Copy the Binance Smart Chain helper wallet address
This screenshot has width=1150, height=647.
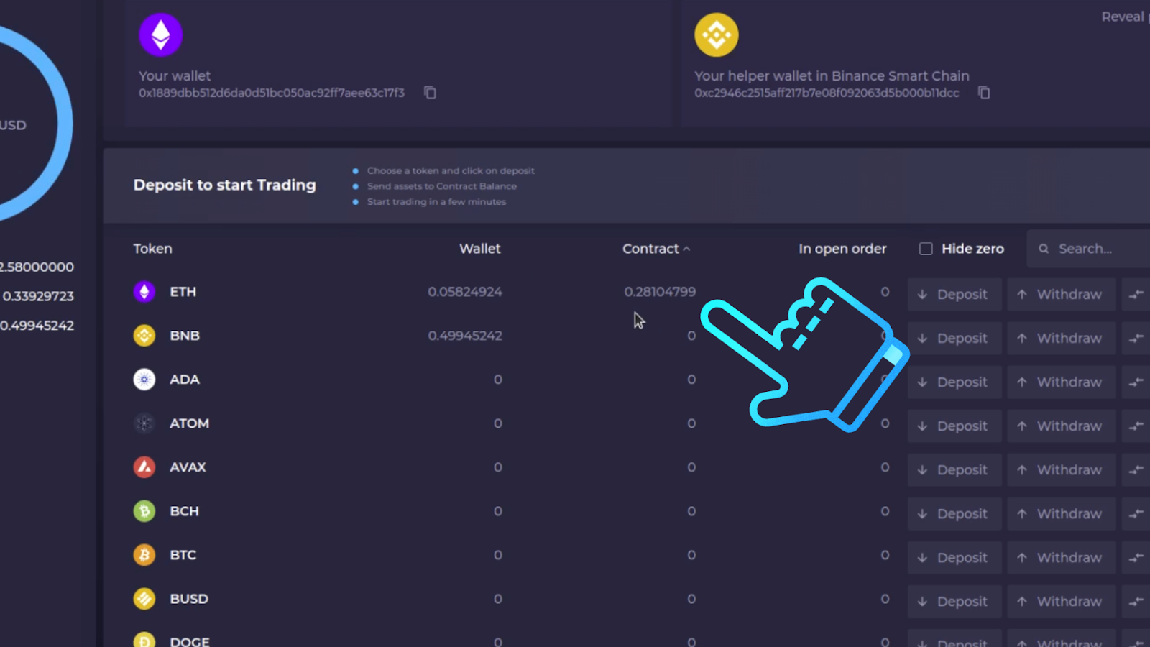click(984, 93)
